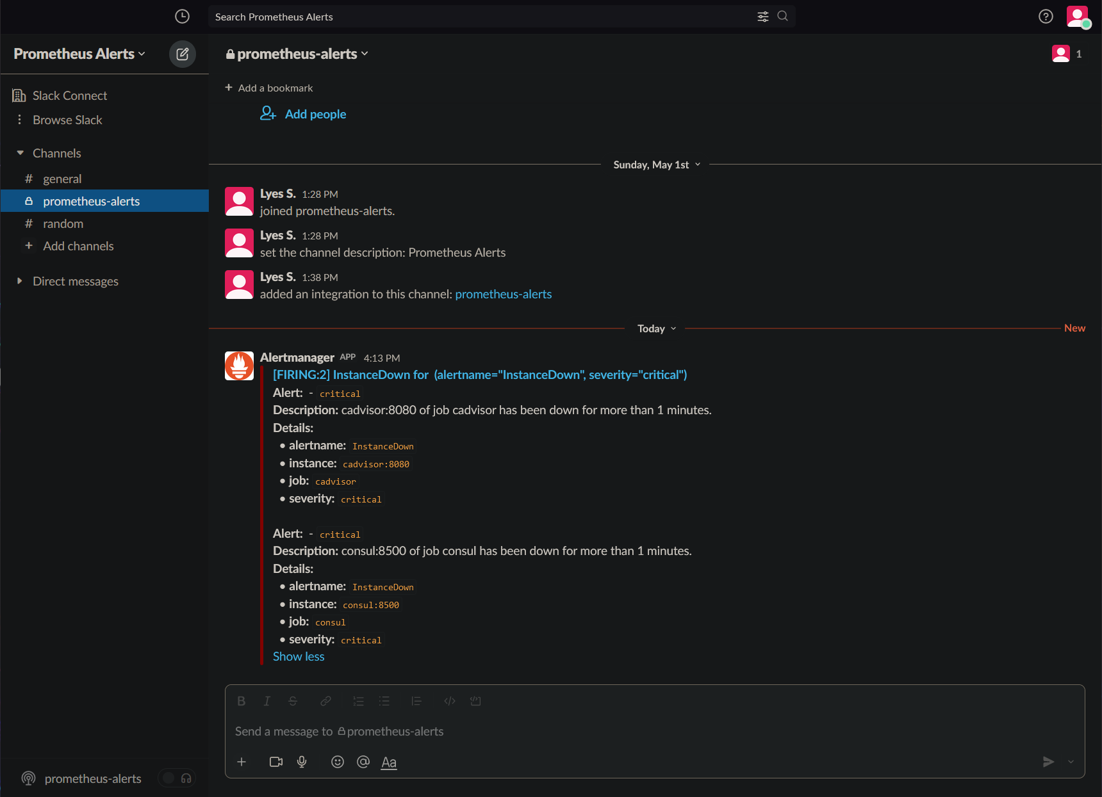Image resolution: width=1102 pixels, height=797 pixels.
Task: Click the Add people icon
Action: 268,113
